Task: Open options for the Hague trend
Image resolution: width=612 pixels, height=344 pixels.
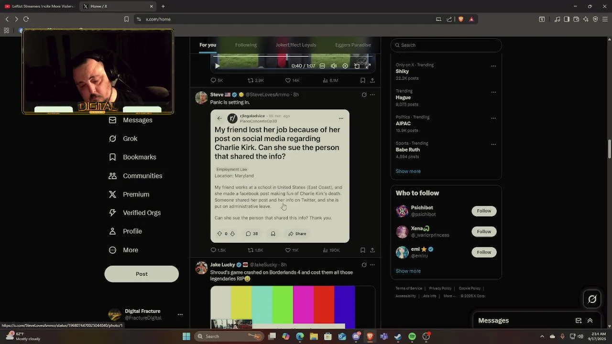Action: click(493, 92)
